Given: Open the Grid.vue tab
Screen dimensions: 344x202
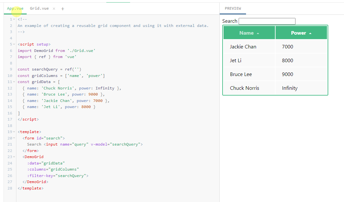Looking at the screenshot, I should point(39,8).
